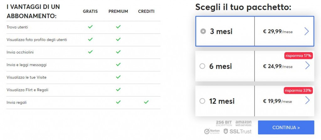Click Gratis checkmark for Invia occhiolini
The image size is (321, 140).
90,52
